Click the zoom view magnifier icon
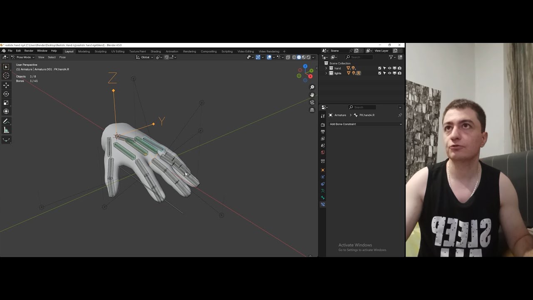 coord(312,87)
